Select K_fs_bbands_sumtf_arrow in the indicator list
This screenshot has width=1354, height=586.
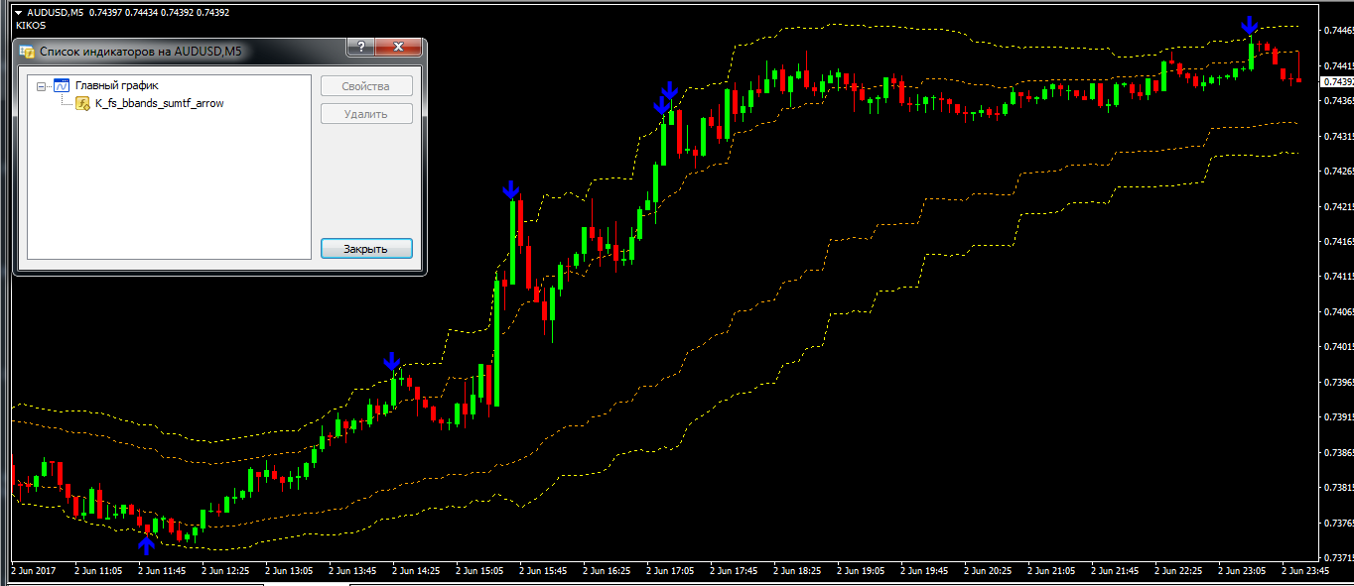click(x=159, y=103)
